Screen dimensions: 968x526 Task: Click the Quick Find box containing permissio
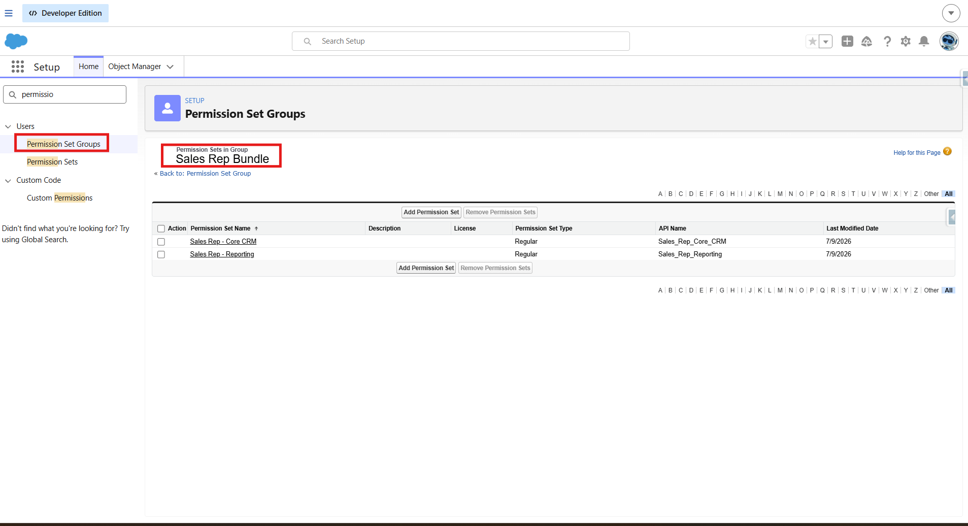click(65, 94)
